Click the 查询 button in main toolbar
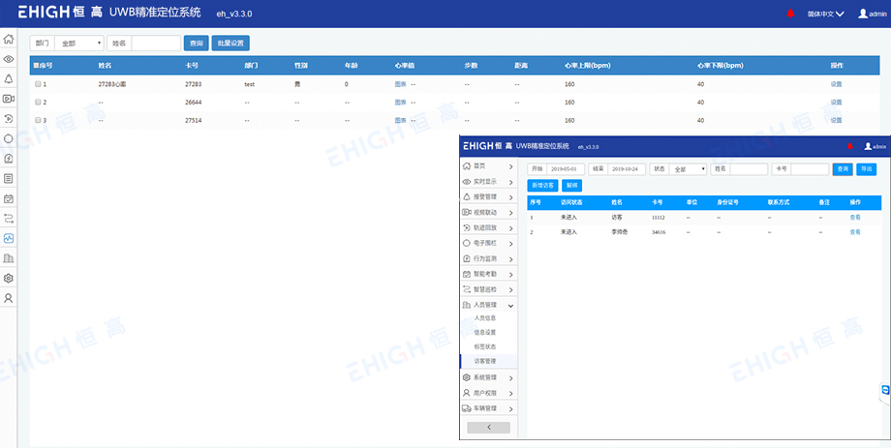The height and width of the screenshot is (448, 891). [196, 44]
